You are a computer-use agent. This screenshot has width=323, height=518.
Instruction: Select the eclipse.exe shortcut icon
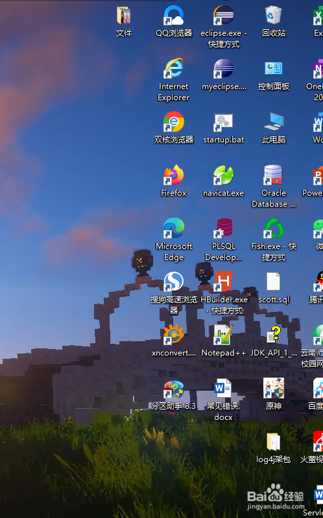[x=224, y=16]
